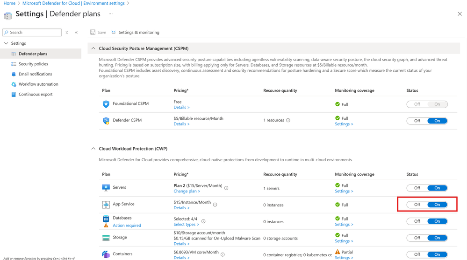Click the Workflow automation gear icon
This screenshot has height=260, width=467.
pyautogui.click(x=14, y=84)
